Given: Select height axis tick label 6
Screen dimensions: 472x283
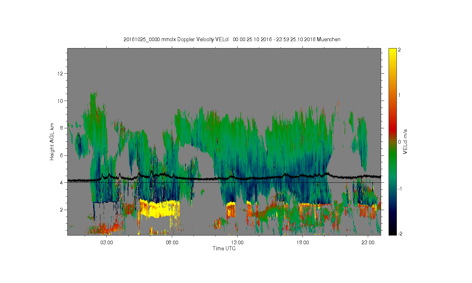Looking at the screenshot, I should pyautogui.click(x=62, y=155).
